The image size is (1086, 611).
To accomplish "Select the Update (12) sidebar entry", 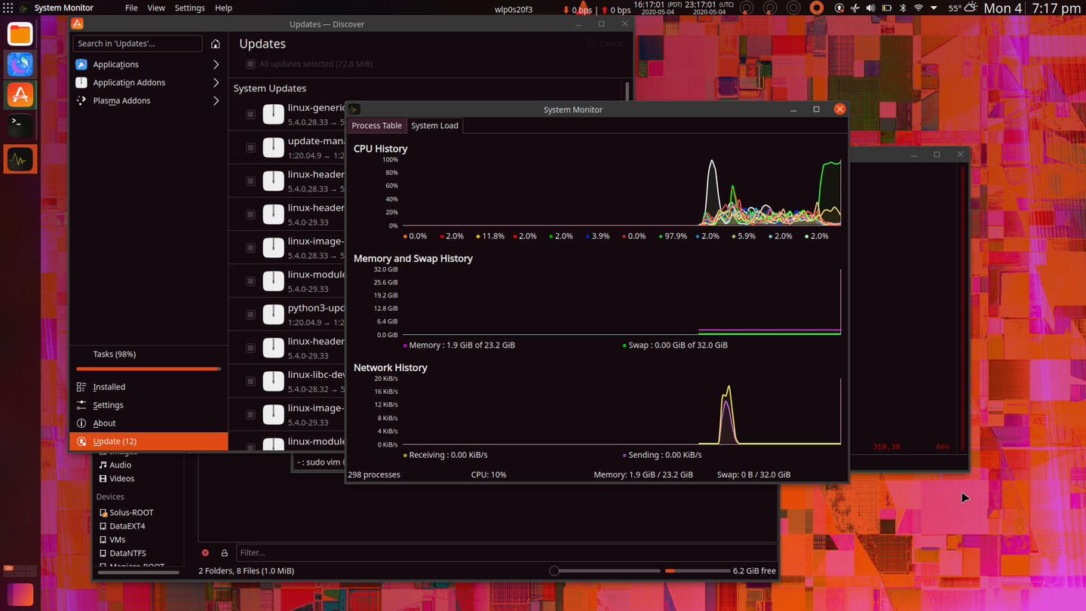I will click(x=149, y=441).
